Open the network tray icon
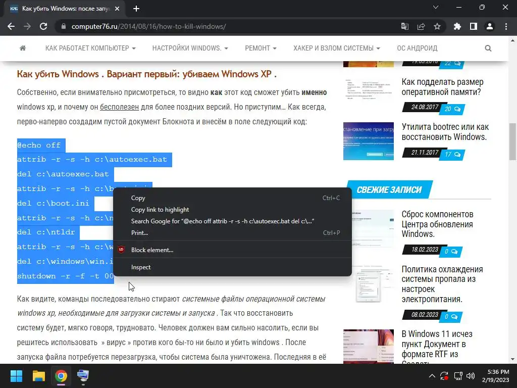Image resolution: width=517 pixels, height=388 pixels. click(x=458, y=376)
